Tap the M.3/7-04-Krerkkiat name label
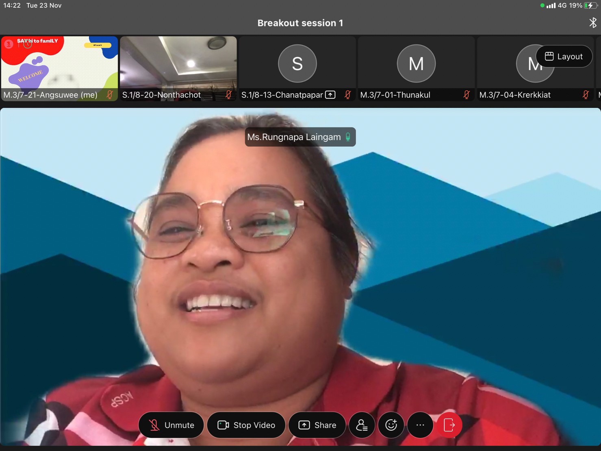This screenshot has width=601, height=451. [x=515, y=95]
